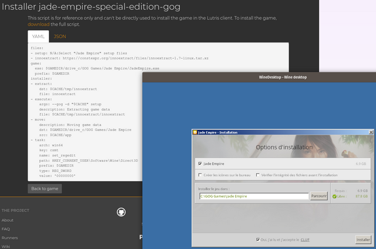
Task: Open the CLUF license agreement link
Action: pyautogui.click(x=305, y=240)
